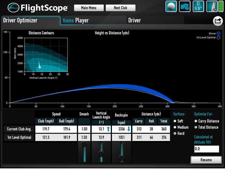Click the altitude input field
Screen dimensions: 225x169
click(x=207, y=149)
